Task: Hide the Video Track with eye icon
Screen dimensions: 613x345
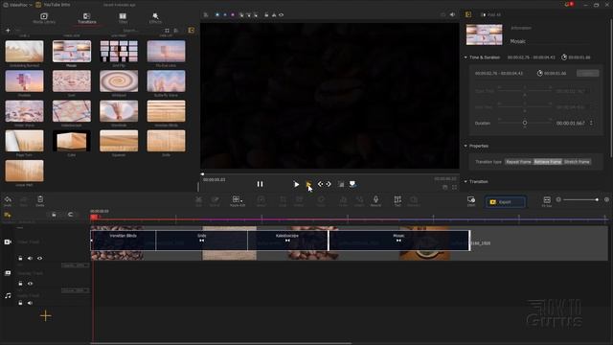Action: coord(40,258)
